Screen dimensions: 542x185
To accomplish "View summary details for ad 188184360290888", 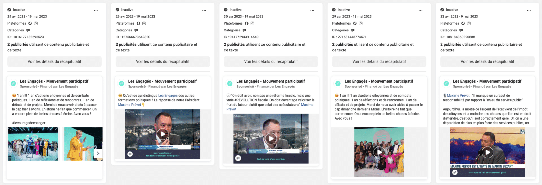I will click(x=487, y=61).
